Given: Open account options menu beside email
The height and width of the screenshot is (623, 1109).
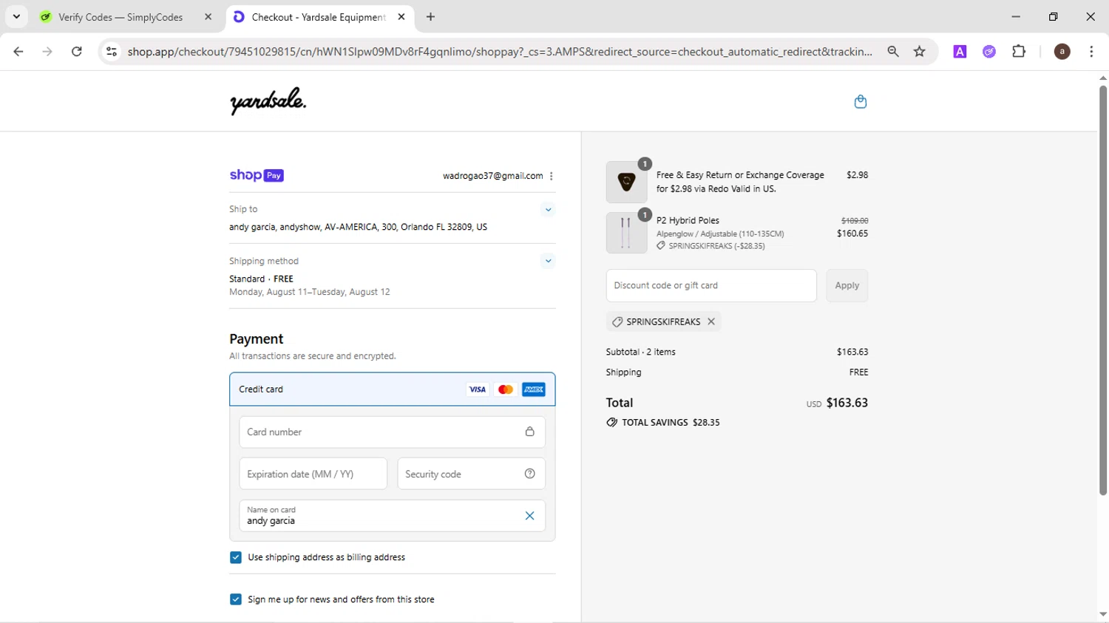Looking at the screenshot, I should click(552, 176).
